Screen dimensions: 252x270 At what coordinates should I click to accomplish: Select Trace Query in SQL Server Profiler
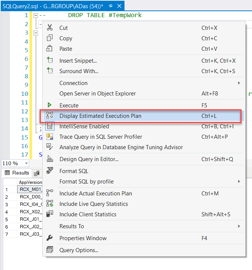pos(144,137)
